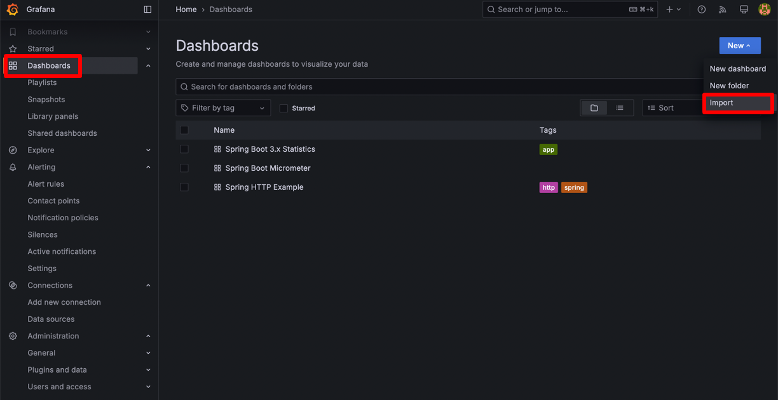Open the Spring HTTP Example dashboard
Screen dimensions: 778x400
264,187
